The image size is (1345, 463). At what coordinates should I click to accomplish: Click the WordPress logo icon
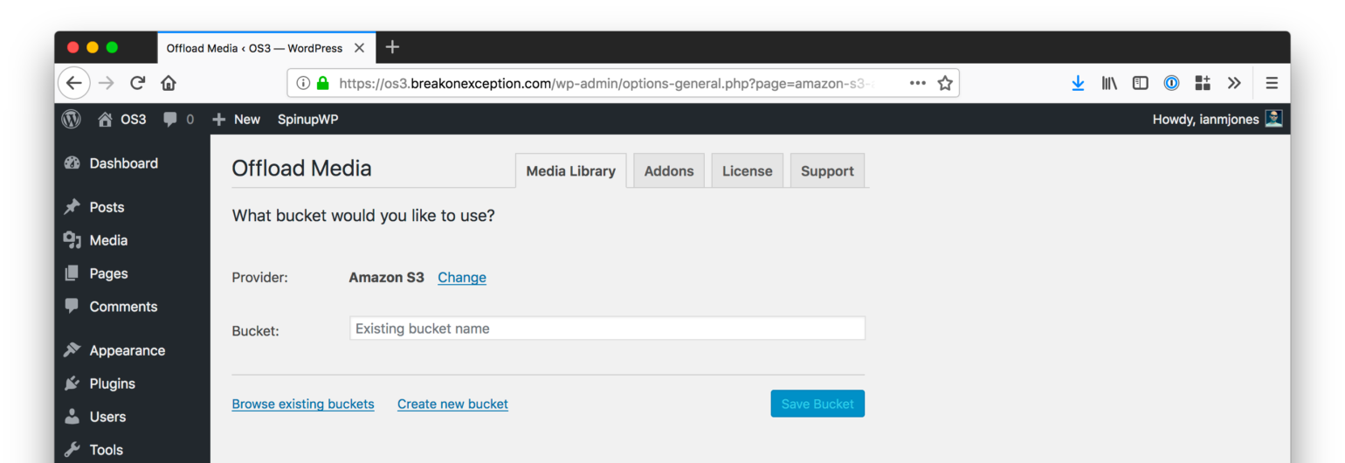[x=71, y=119]
